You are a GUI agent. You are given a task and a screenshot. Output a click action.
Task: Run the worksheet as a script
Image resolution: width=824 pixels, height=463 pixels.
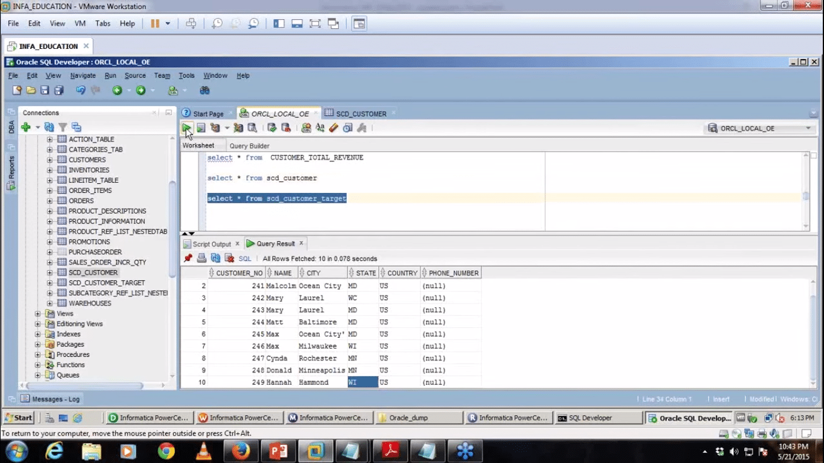[x=200, y=128]
